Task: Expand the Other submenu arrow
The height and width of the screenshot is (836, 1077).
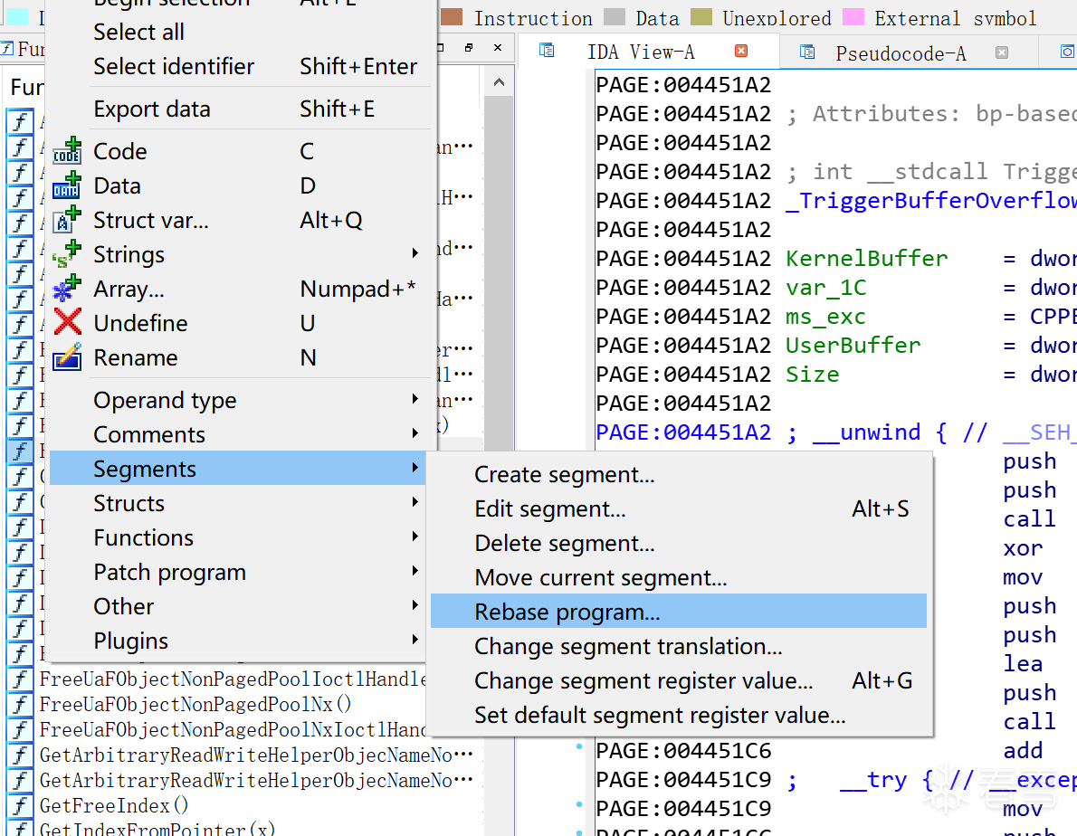Action: point(415,604)
